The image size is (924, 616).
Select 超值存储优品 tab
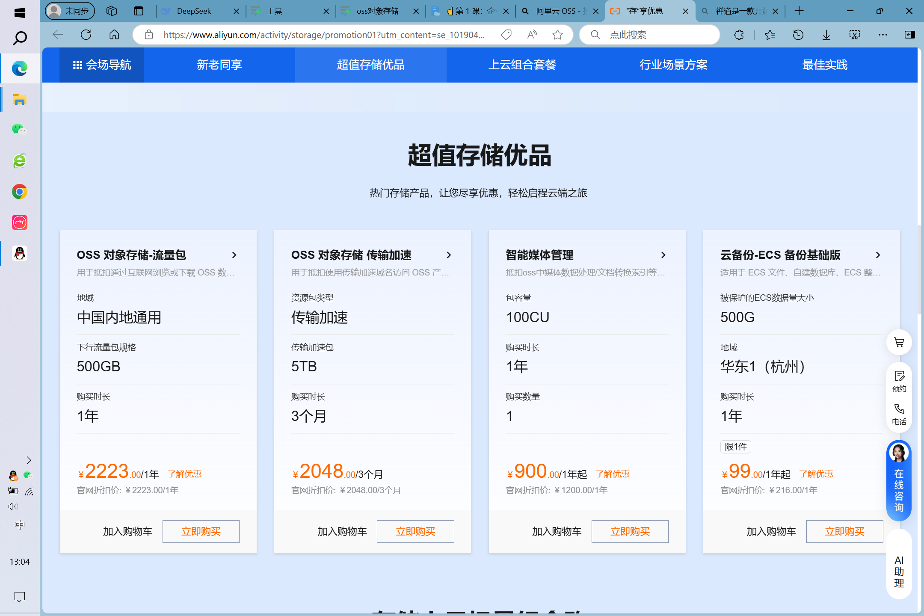coord(371,65)
